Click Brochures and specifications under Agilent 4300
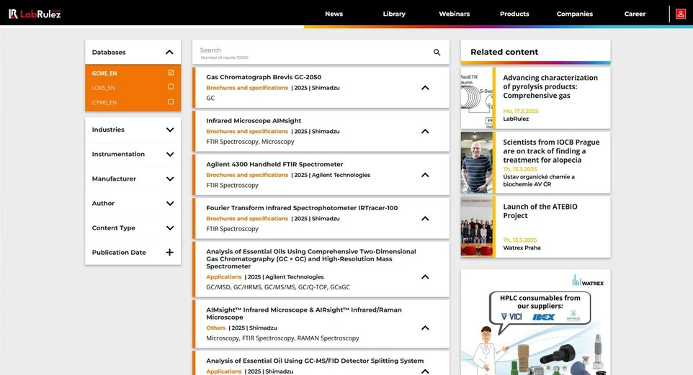This screenshot has height=375, width=693. pos(247,175)
